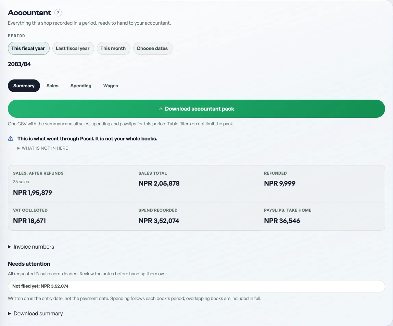Click the Not filed yet: NPR 3,52,074 note
The width and height of the screenshot is (393, 326).
tap(196, 286)
